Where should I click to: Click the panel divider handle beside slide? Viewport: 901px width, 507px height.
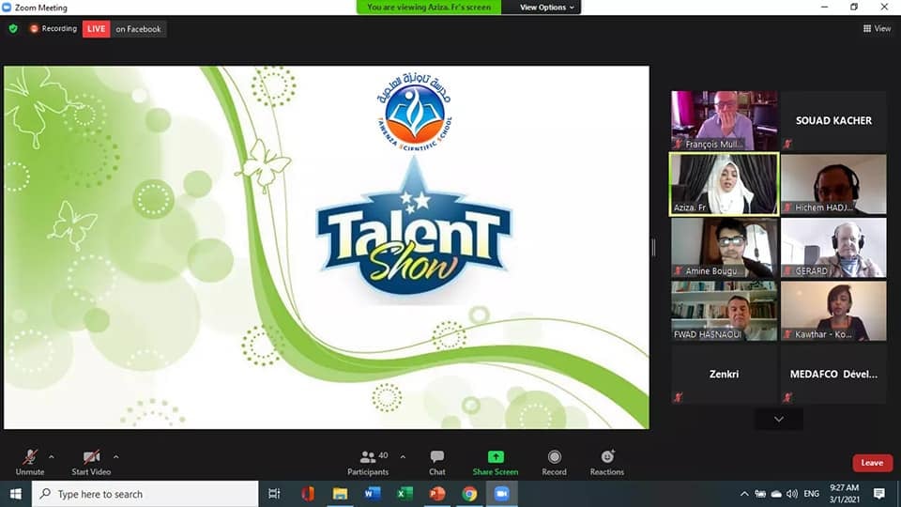(653, 248)
